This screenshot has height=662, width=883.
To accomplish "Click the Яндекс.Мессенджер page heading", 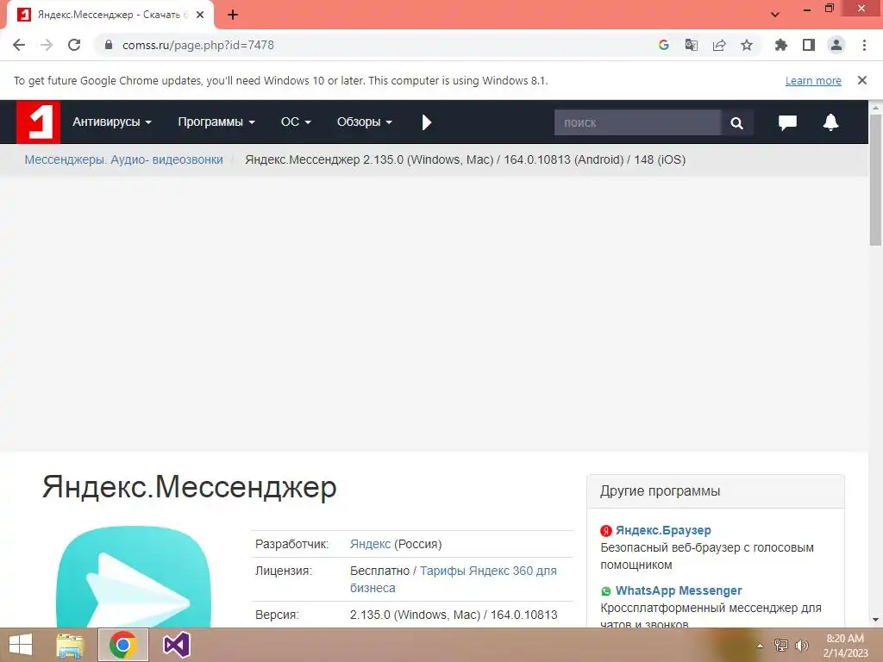I will click(x=189, y=486).
